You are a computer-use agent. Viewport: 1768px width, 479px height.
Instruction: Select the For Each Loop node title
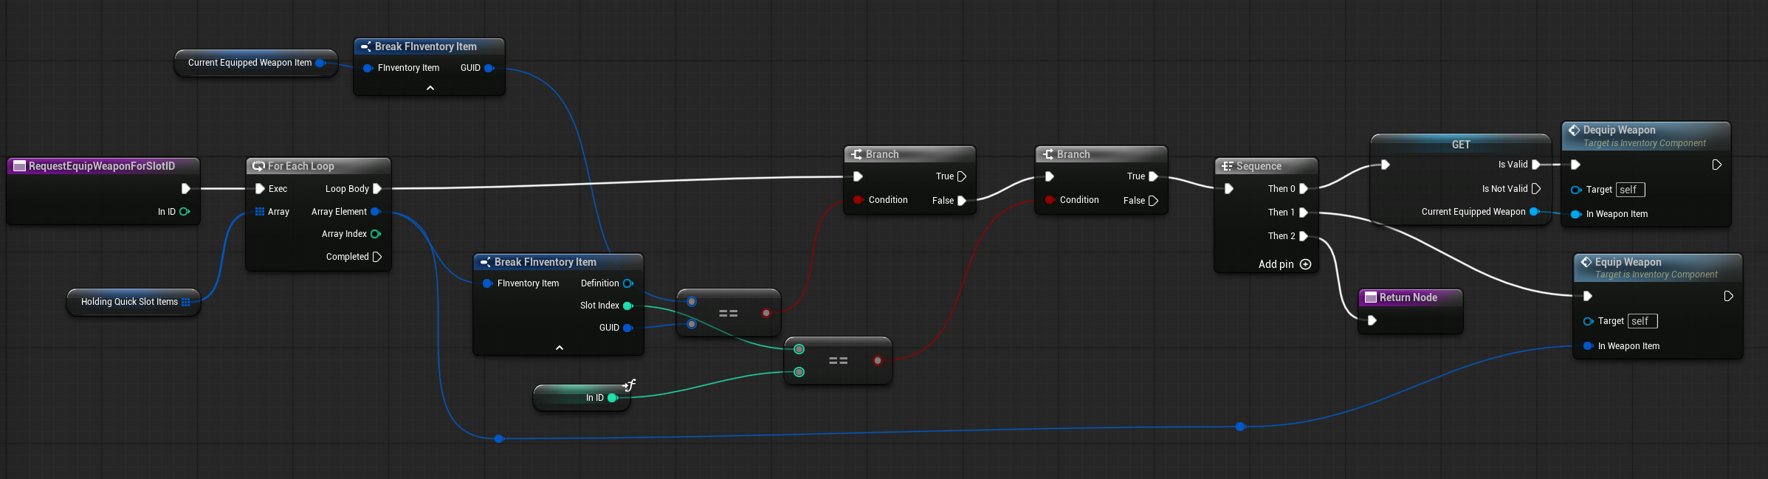(301, 166)
